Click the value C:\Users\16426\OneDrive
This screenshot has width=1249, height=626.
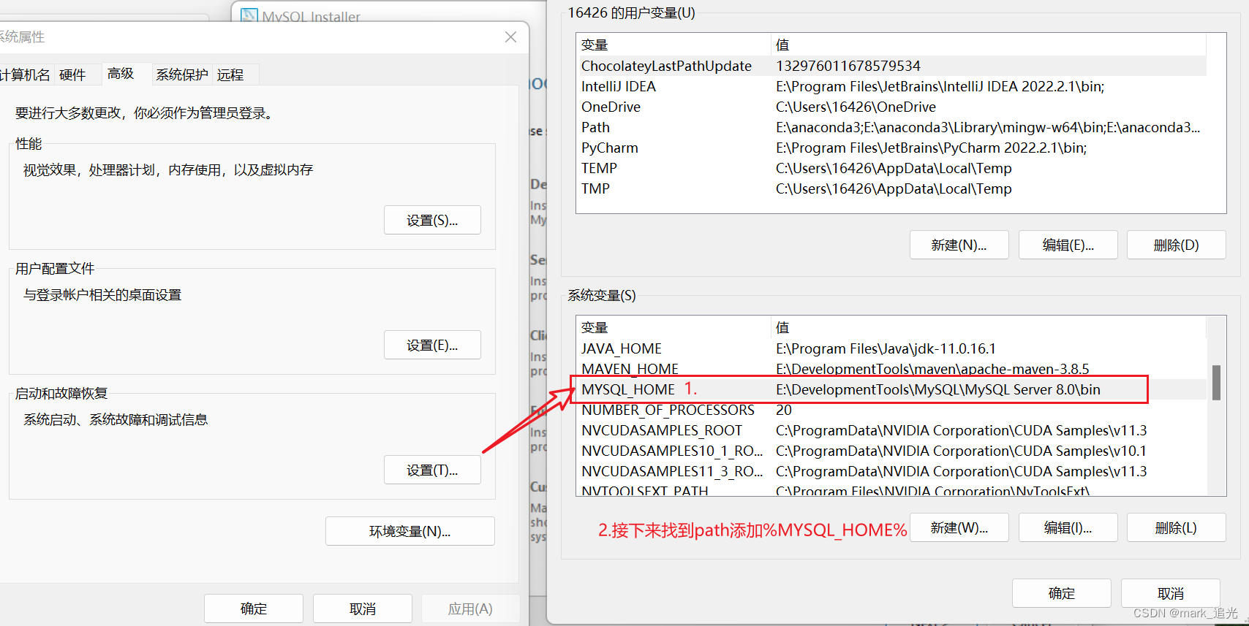(856, 107)
